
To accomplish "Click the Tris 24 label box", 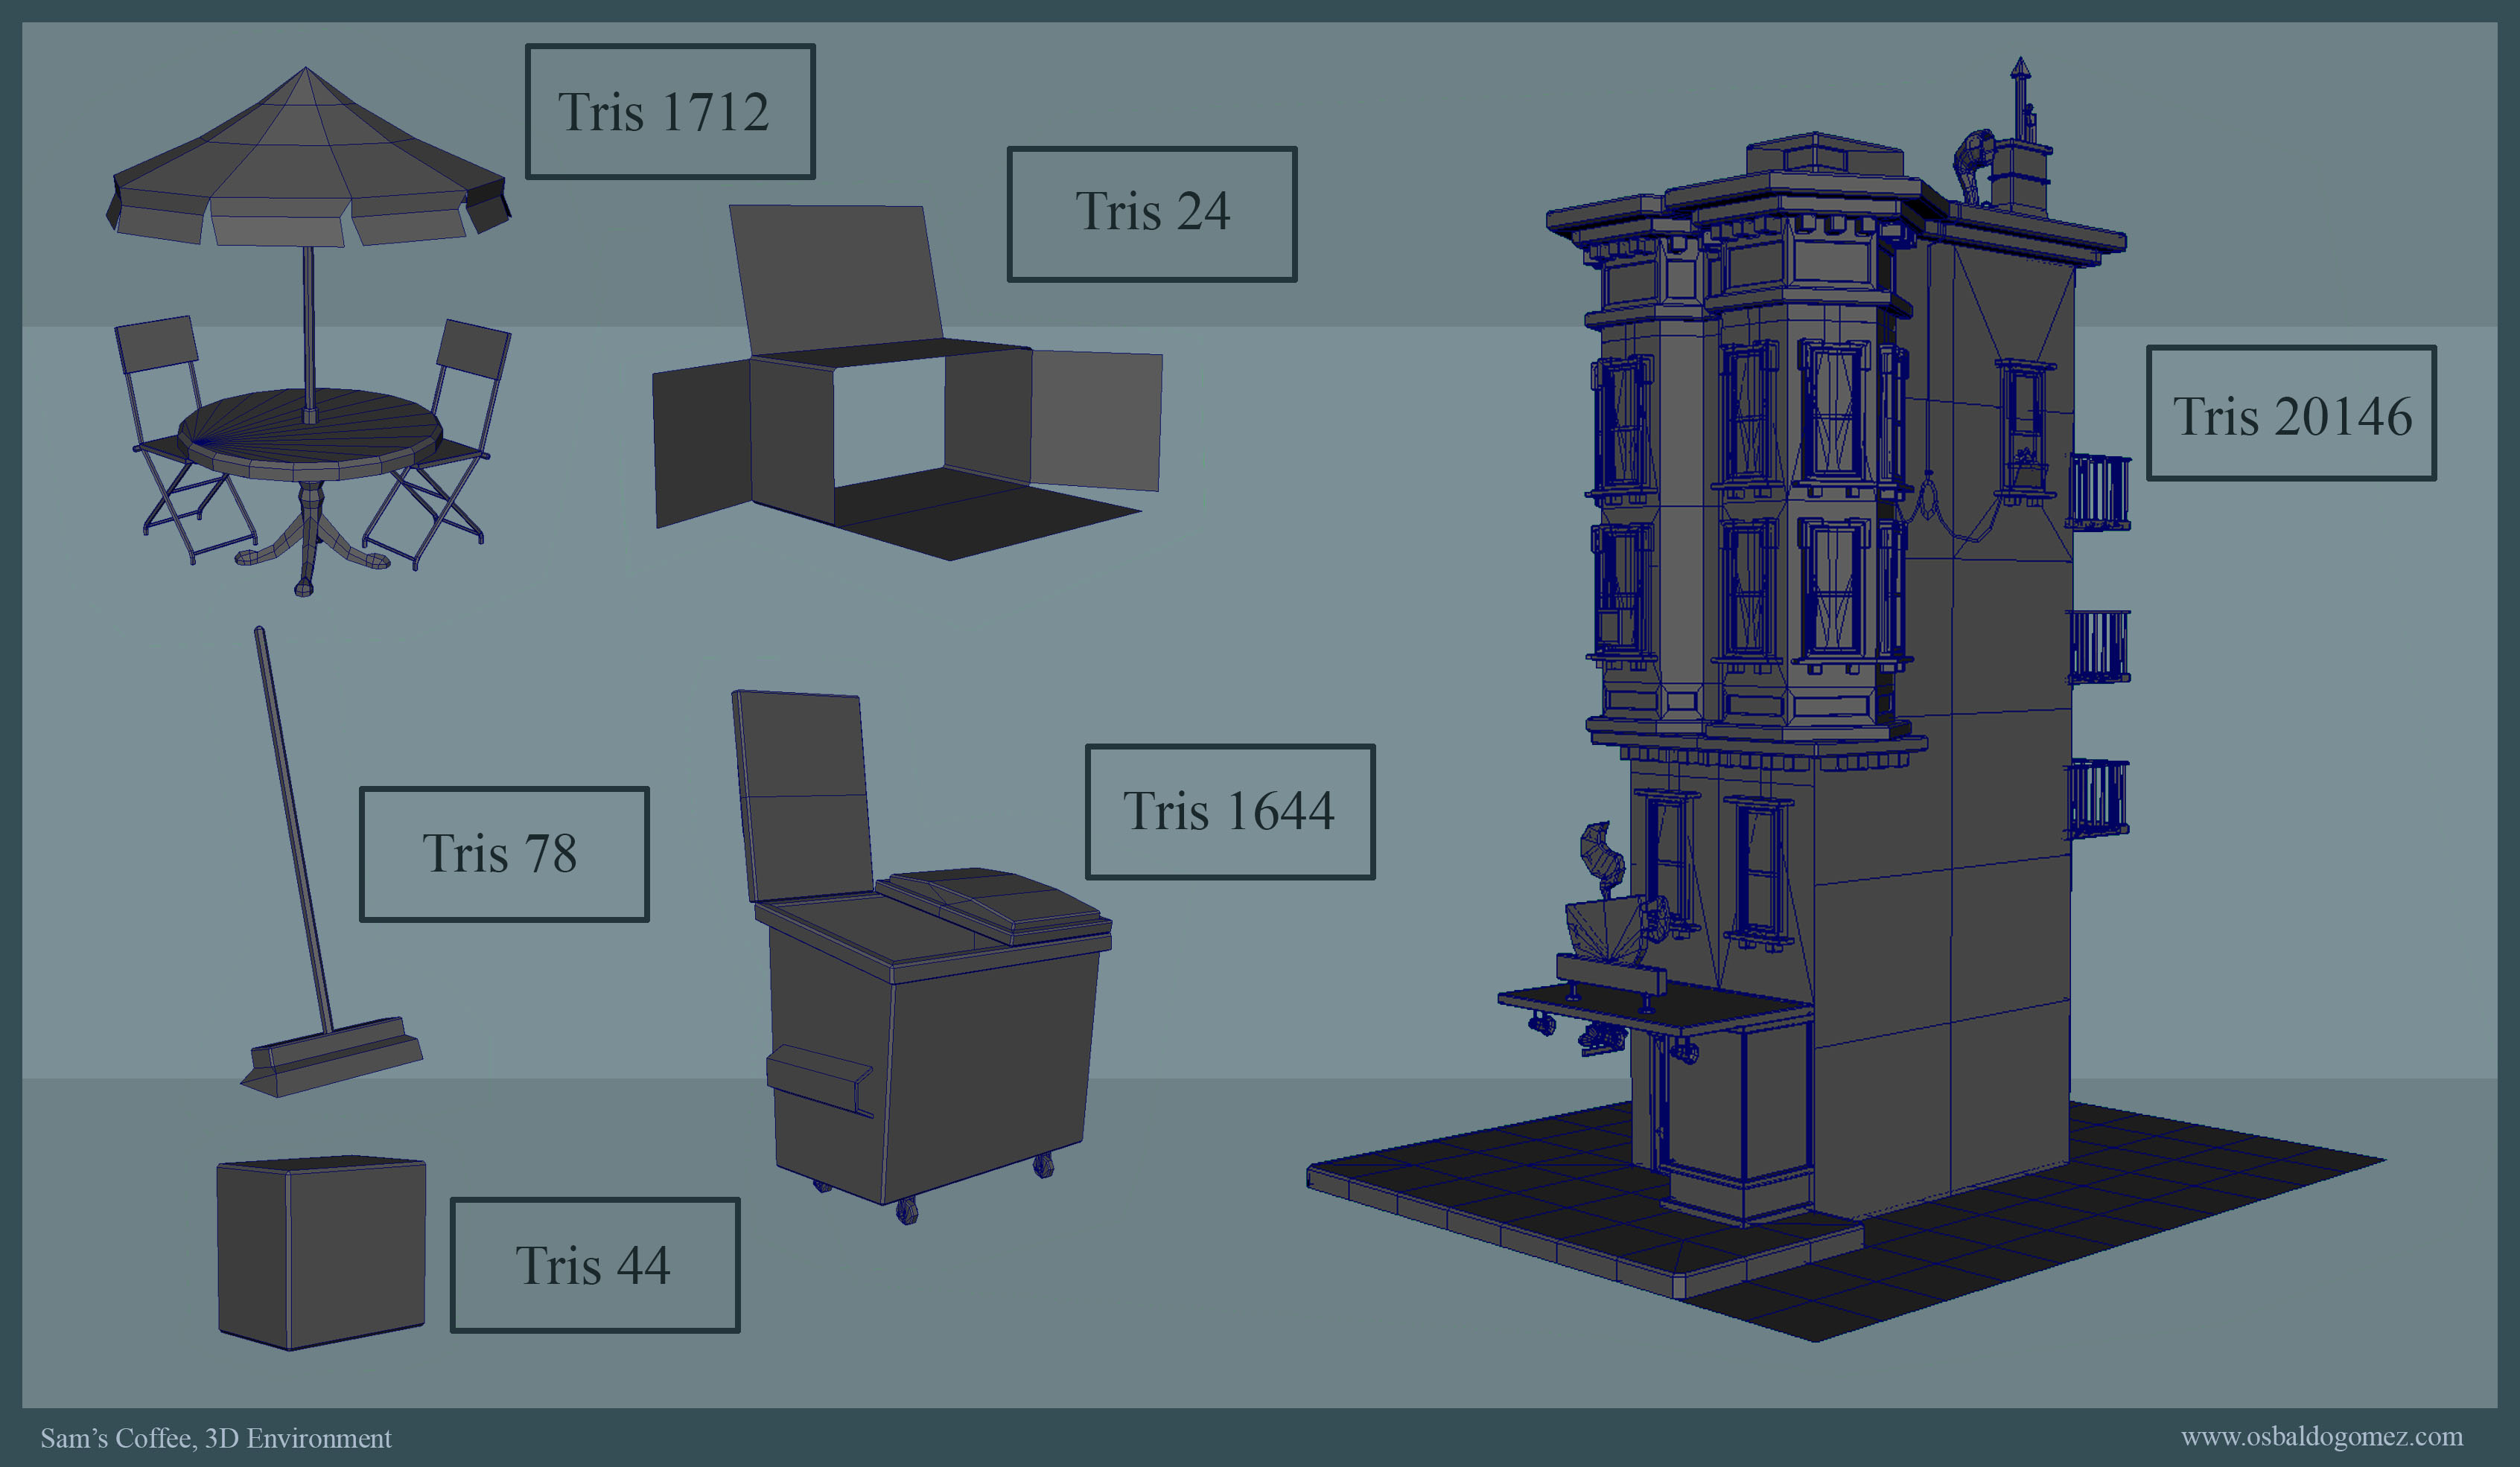I will [1151, 214].
